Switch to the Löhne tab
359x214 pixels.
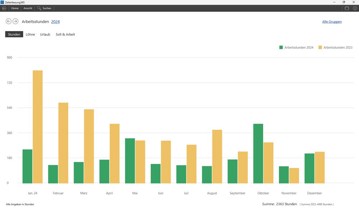pos(30,34)
